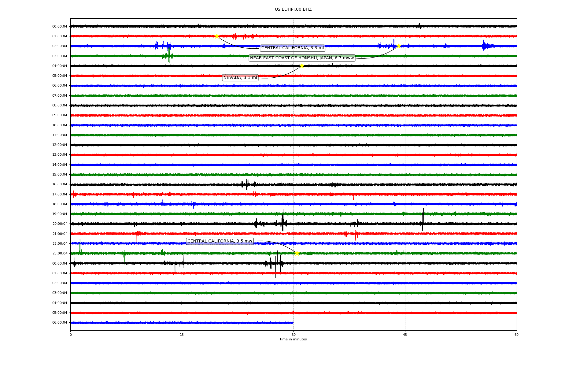Click the 16:00:04 trace time label
587x367 pixels.
pos(60,184)
